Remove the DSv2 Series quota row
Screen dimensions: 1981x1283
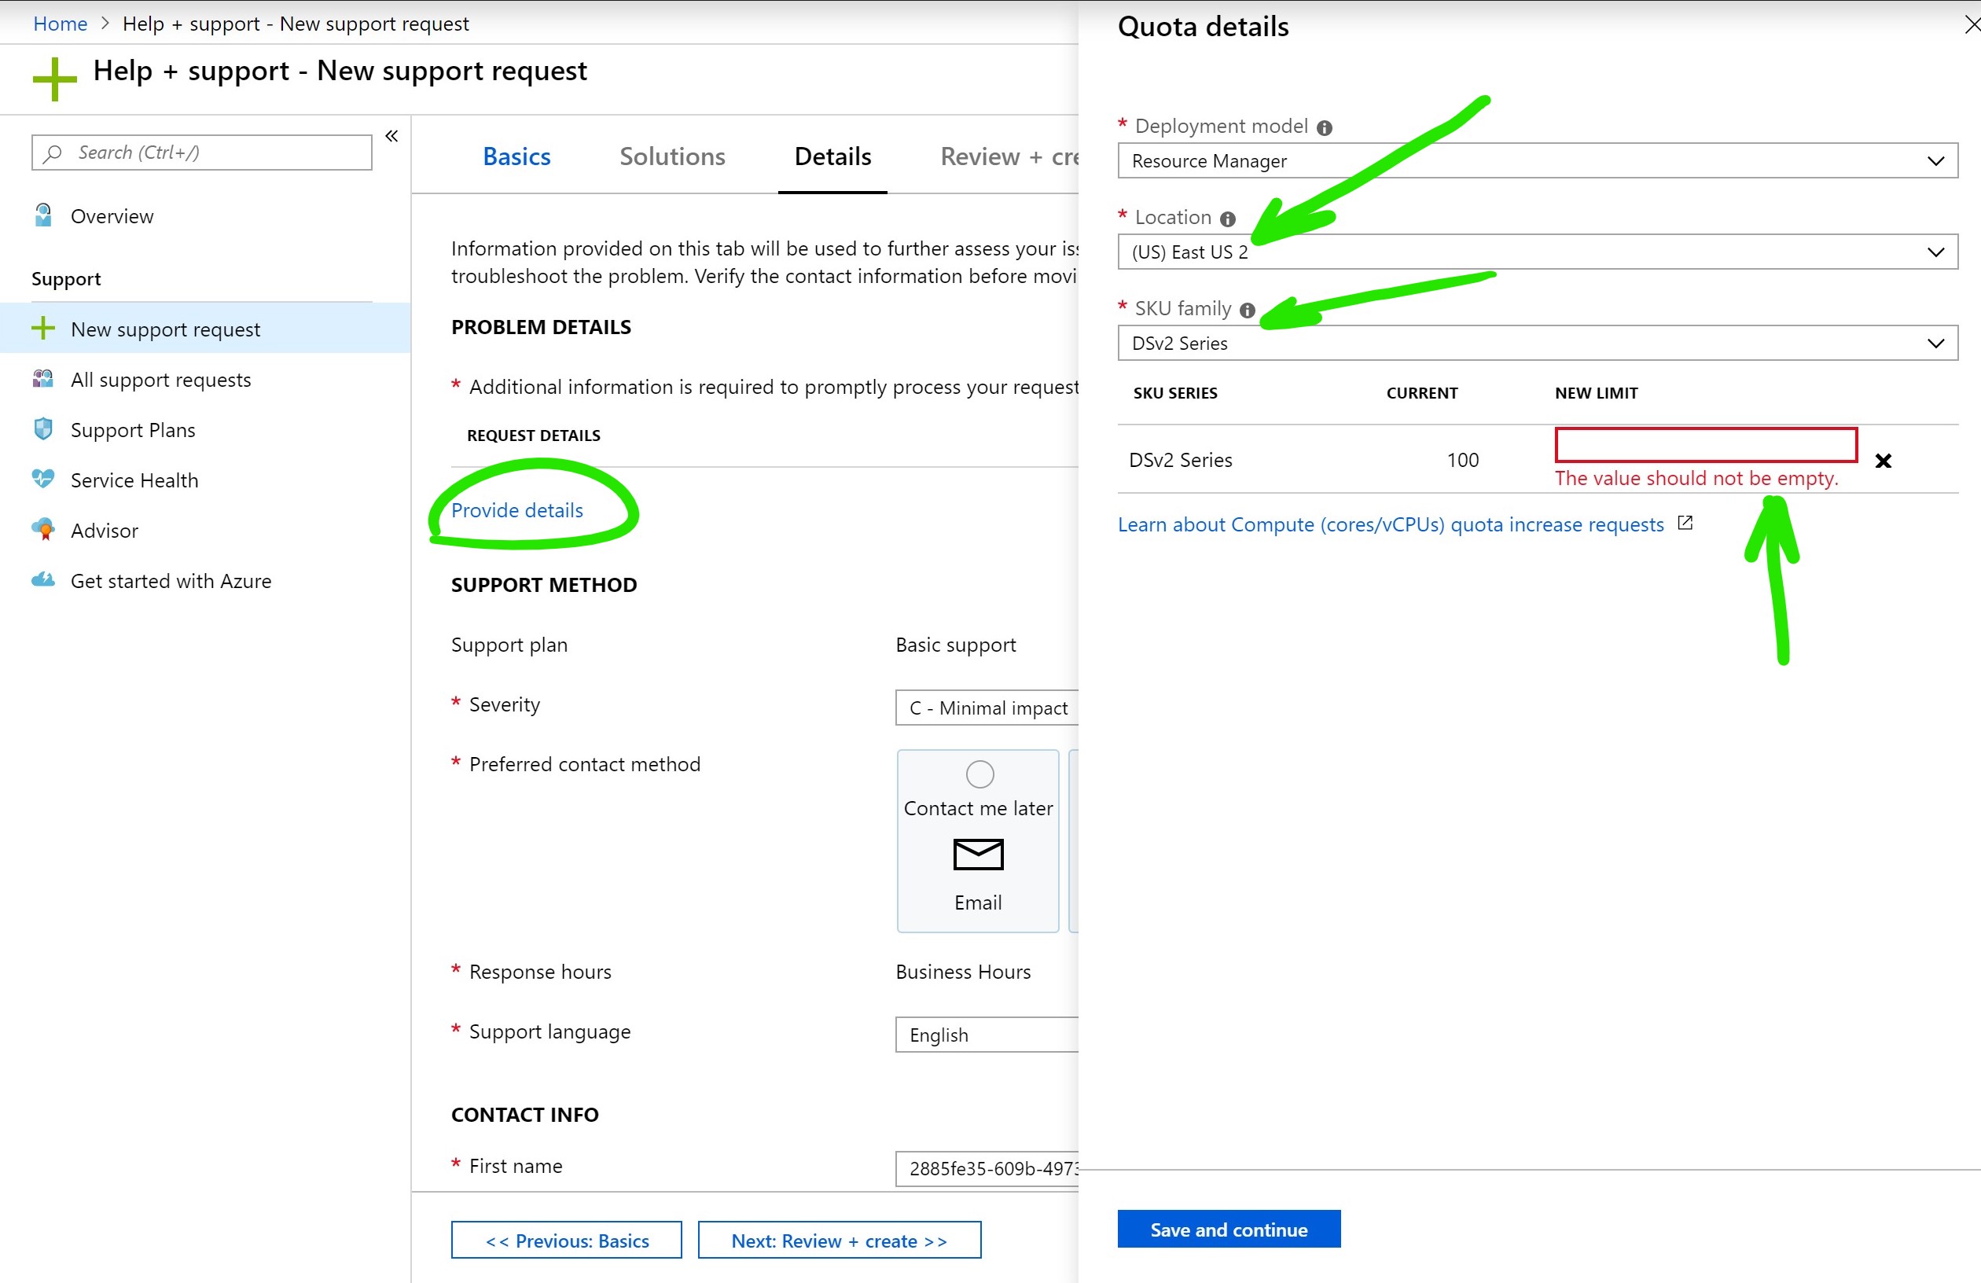pyautogui.click(x=1882, y=460)
